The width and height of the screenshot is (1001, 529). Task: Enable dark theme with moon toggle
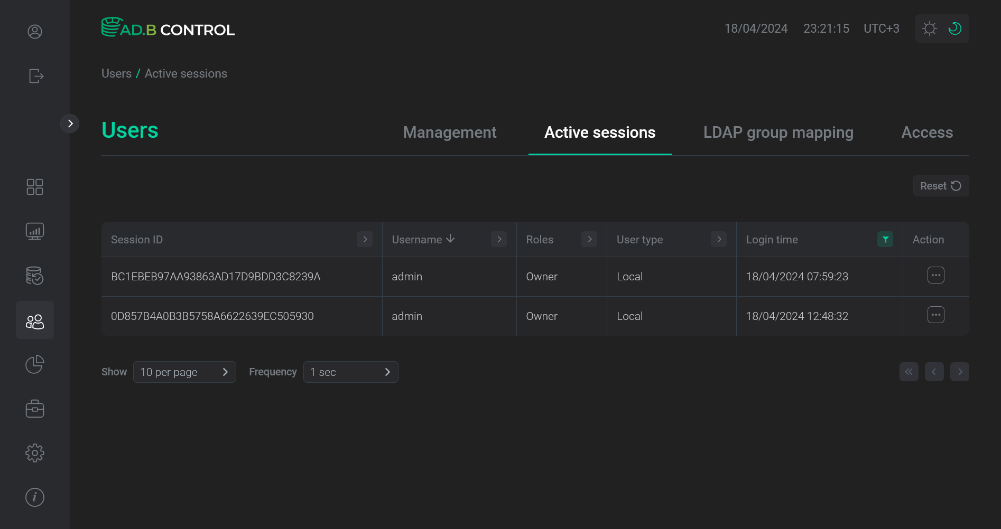point(954,28)
